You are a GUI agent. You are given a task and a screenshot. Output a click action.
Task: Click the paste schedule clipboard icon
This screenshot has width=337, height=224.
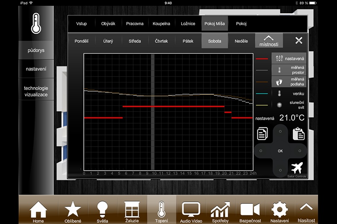[299, 134]
